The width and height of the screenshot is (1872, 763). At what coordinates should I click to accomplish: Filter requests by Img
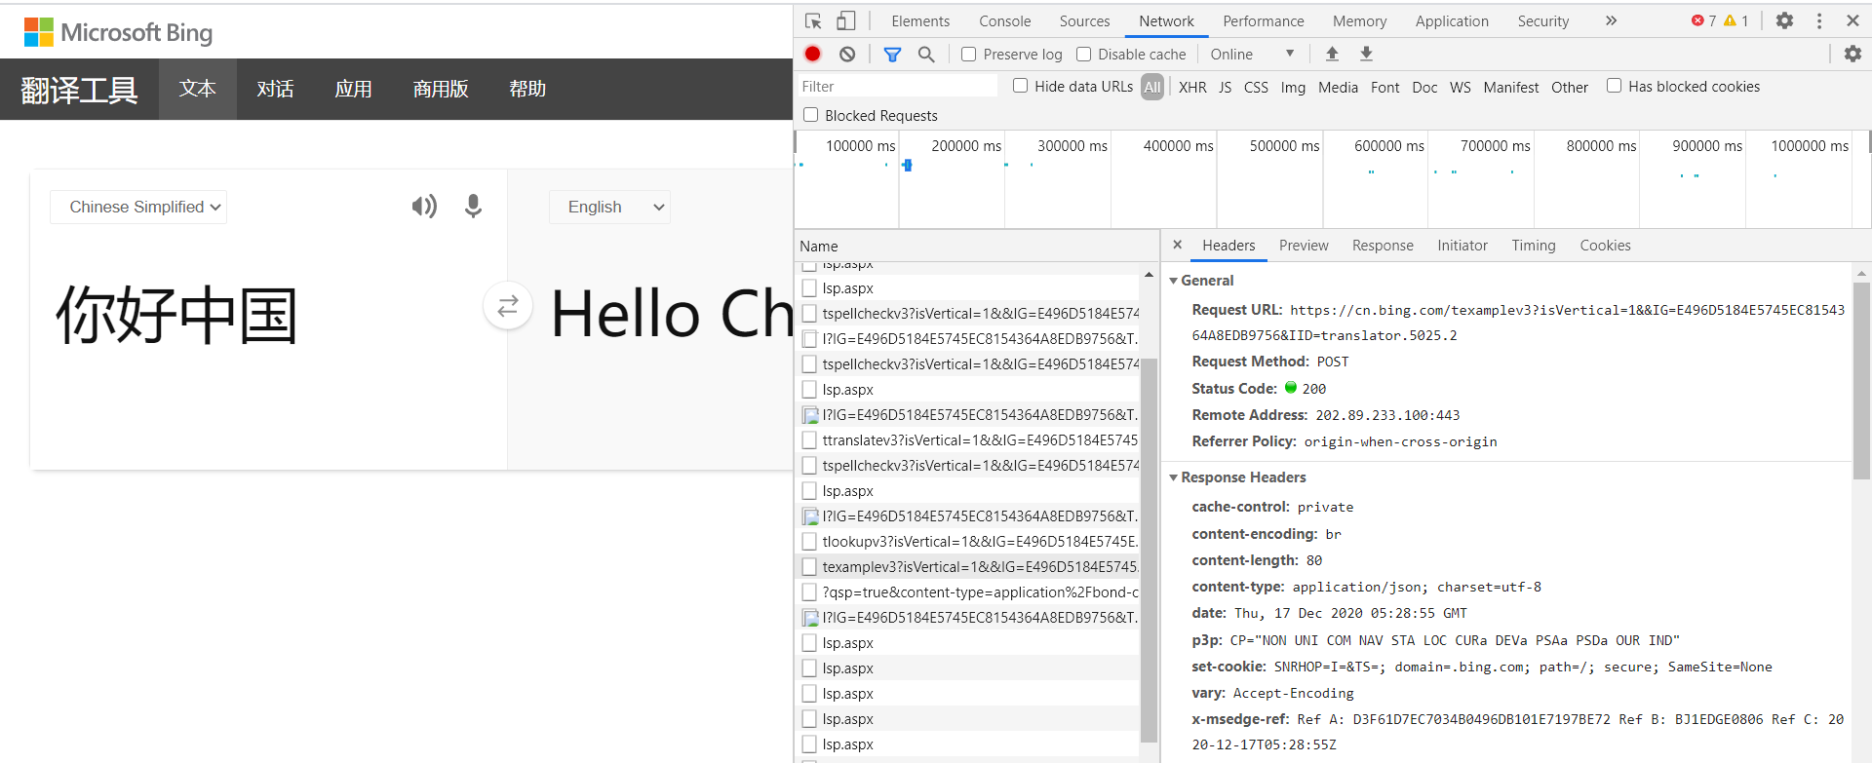coord(1293,87)
